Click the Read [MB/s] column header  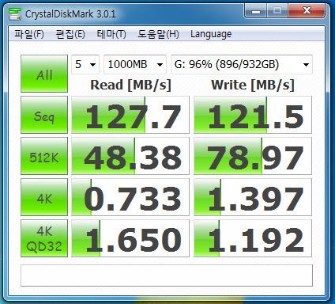(x=130, y=85)
